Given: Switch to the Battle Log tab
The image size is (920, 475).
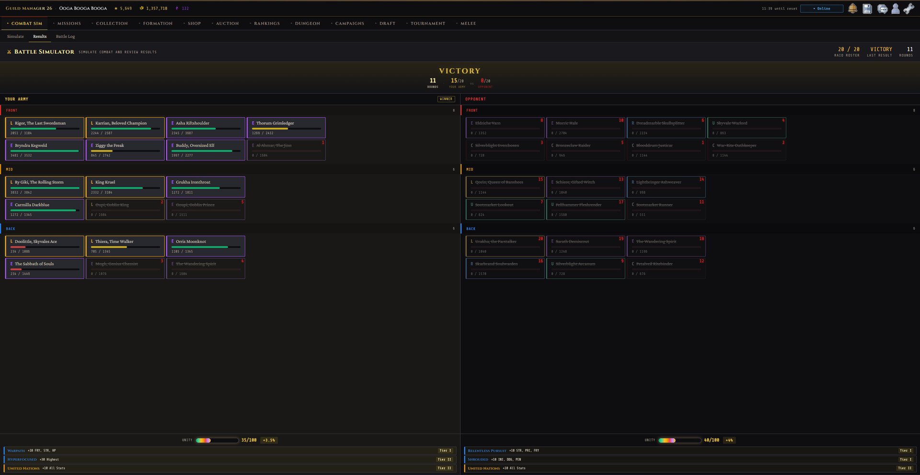Looking at the screenshot, I should [x=65, y=36].
